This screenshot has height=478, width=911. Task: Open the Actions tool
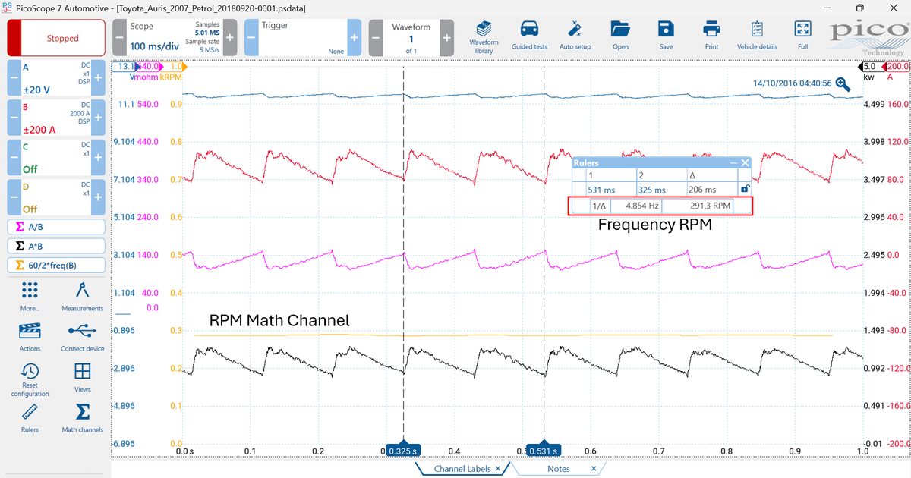coord(30,337)
